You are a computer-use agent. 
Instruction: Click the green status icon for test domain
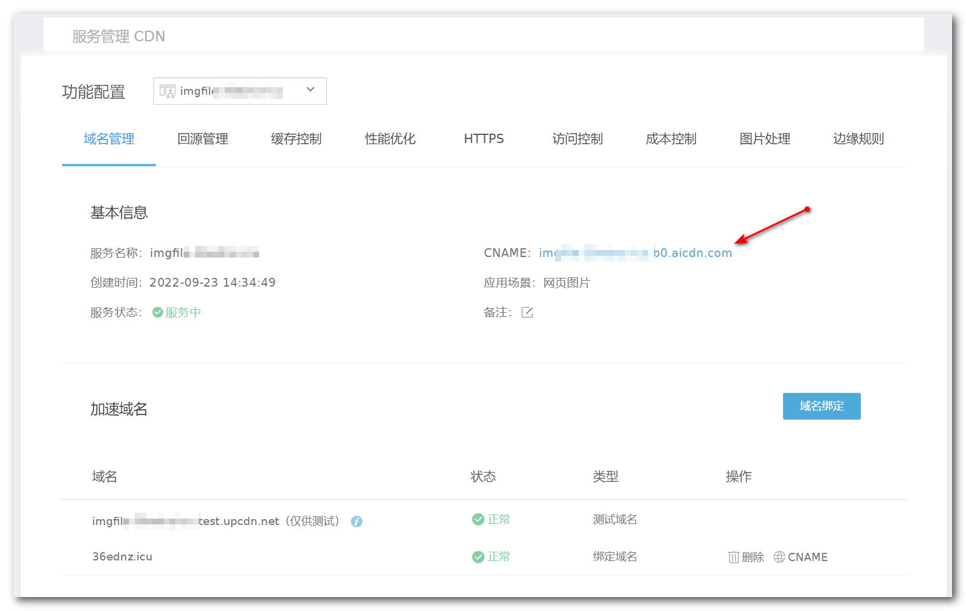tap(478, 520)
